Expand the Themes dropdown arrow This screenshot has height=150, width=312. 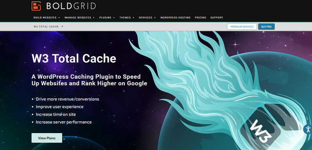click(x=133, y=18)
